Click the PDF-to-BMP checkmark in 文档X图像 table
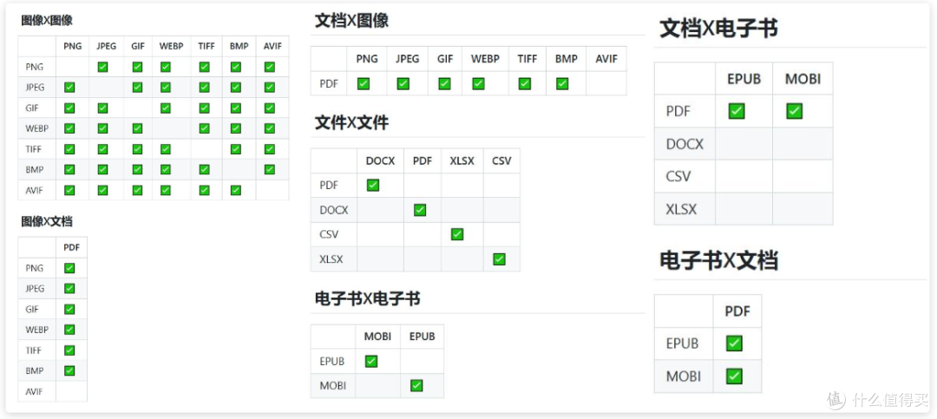The width and height of the screenshot is (937, 419). pos(562,83)
